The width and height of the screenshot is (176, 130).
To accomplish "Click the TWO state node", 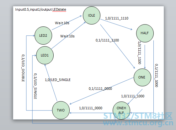I will (x=61, y=110).
